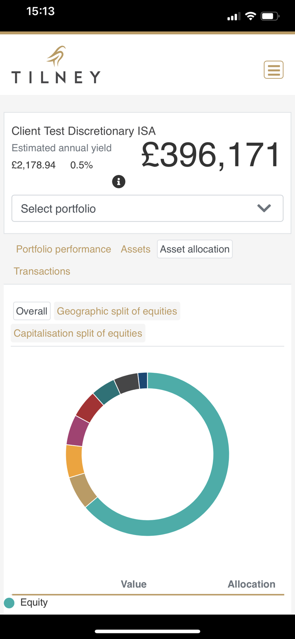The width and height of the screenshot is (295, 639).
Task: Switch to Portfolio performance tab
Action: 63,249
